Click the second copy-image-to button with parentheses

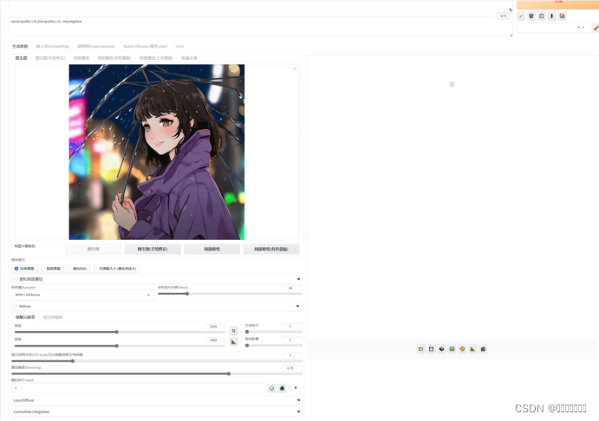click(153, 249)
